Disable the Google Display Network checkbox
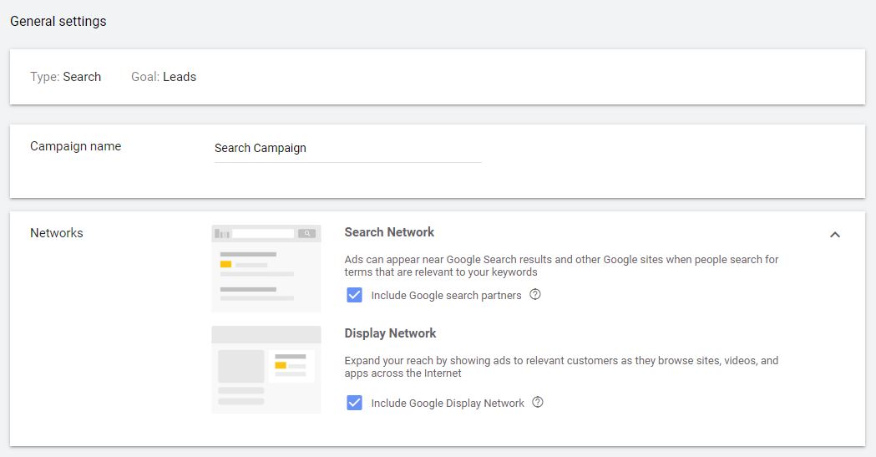This screenshot has height=457, width=876. tap(355, 403)
